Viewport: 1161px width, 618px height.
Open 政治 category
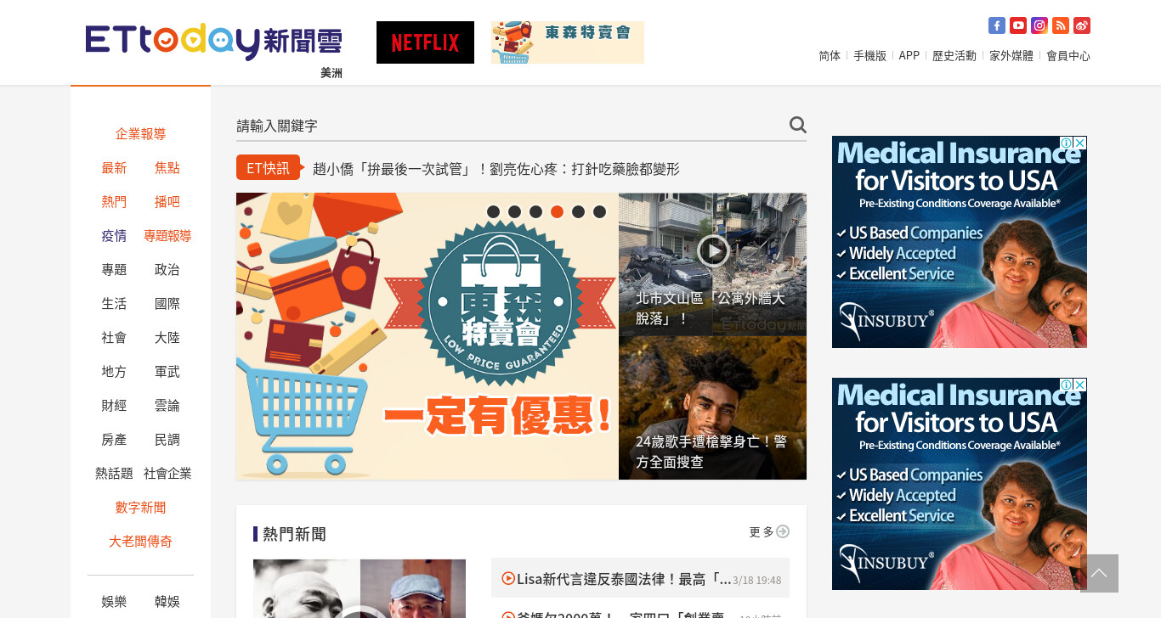(167, 270)
